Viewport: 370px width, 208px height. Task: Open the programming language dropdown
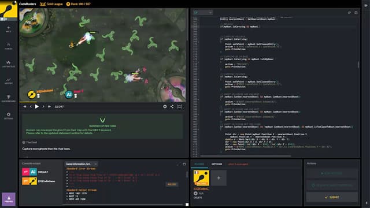[x=203, y=13]
